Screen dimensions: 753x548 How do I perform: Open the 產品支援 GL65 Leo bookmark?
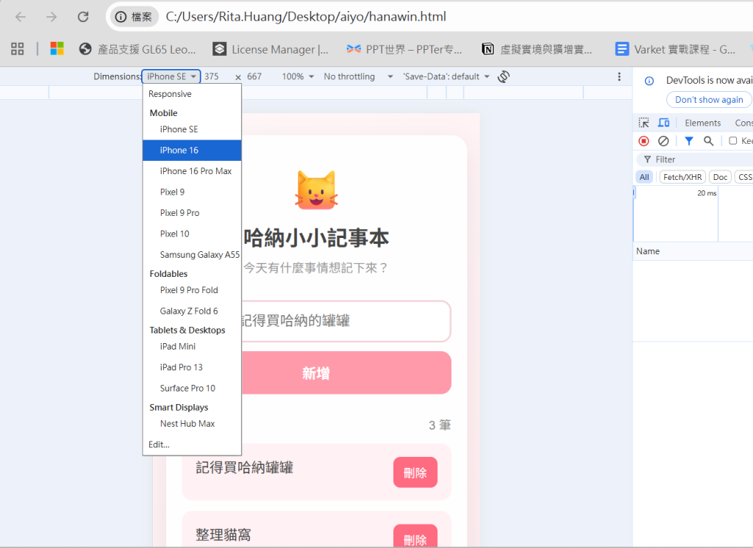pyautogui.click(x=138, y=49)
